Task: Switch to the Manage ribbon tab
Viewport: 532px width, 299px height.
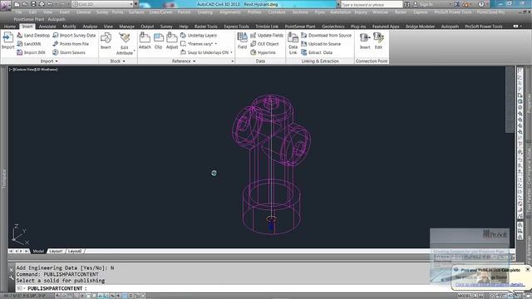Action: coord(126,27)
